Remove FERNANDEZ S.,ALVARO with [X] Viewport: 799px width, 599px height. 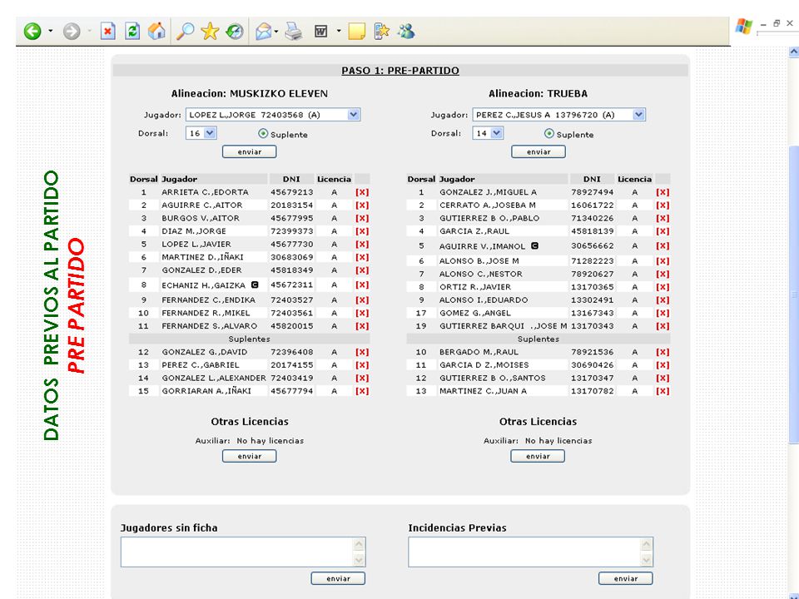pos(362,326)
